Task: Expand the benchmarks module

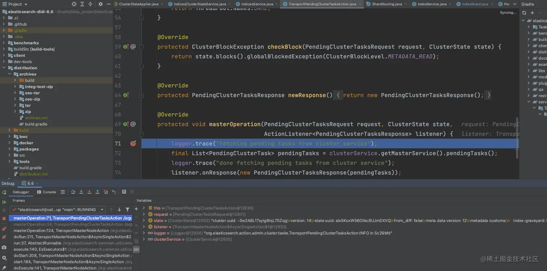Action: 4,43
